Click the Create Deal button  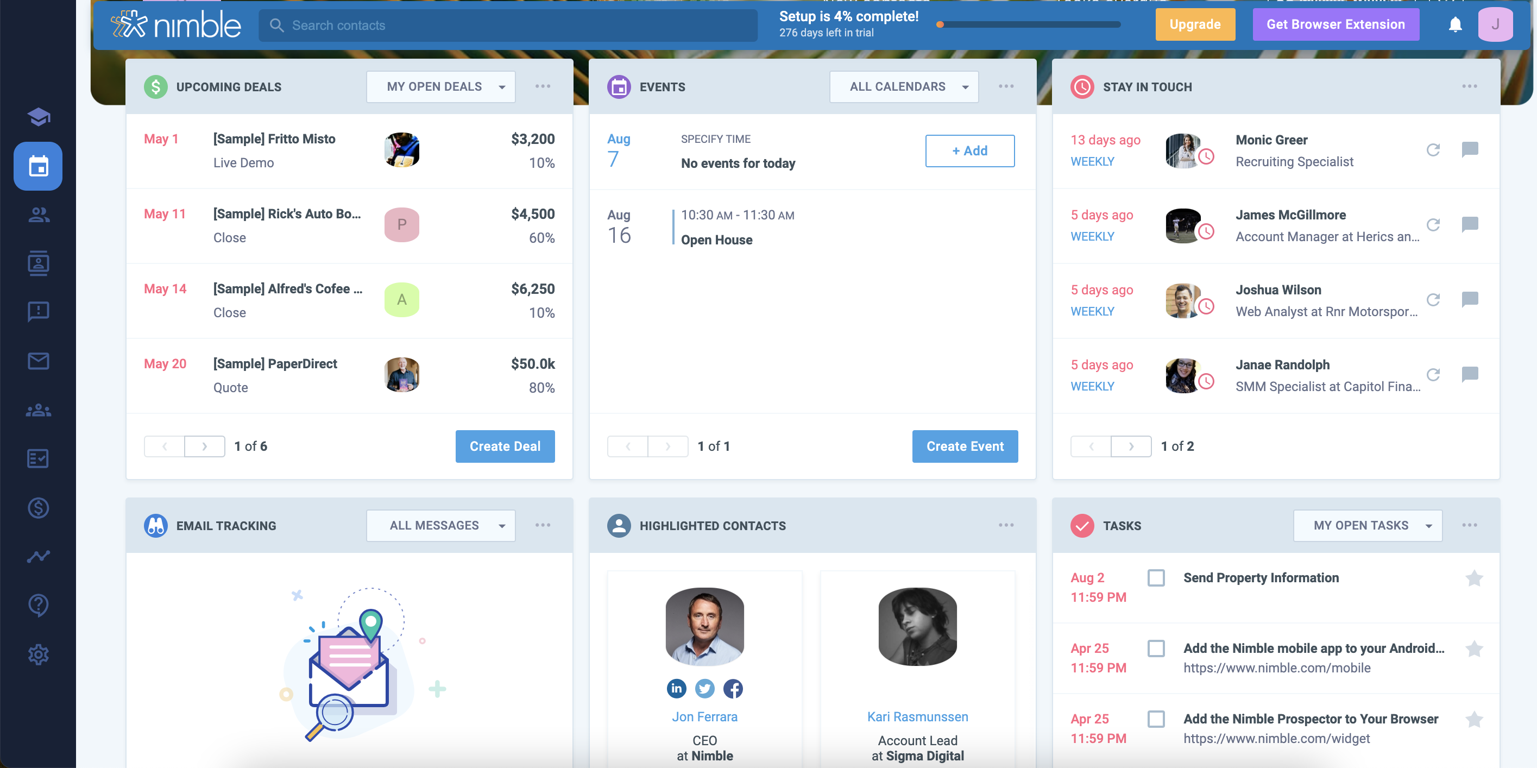[x=505, y=446]
